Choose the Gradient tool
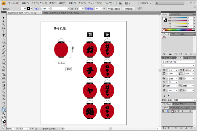Image resolution: width=197 pixels, height=131 pixels. [3, 85]
